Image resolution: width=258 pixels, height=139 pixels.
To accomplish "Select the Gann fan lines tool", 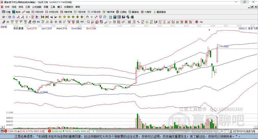I will point(93,22).
